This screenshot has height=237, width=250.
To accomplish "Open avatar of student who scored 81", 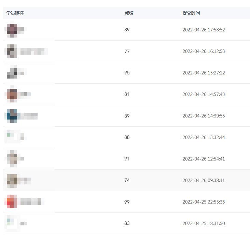I will [12, 94].
